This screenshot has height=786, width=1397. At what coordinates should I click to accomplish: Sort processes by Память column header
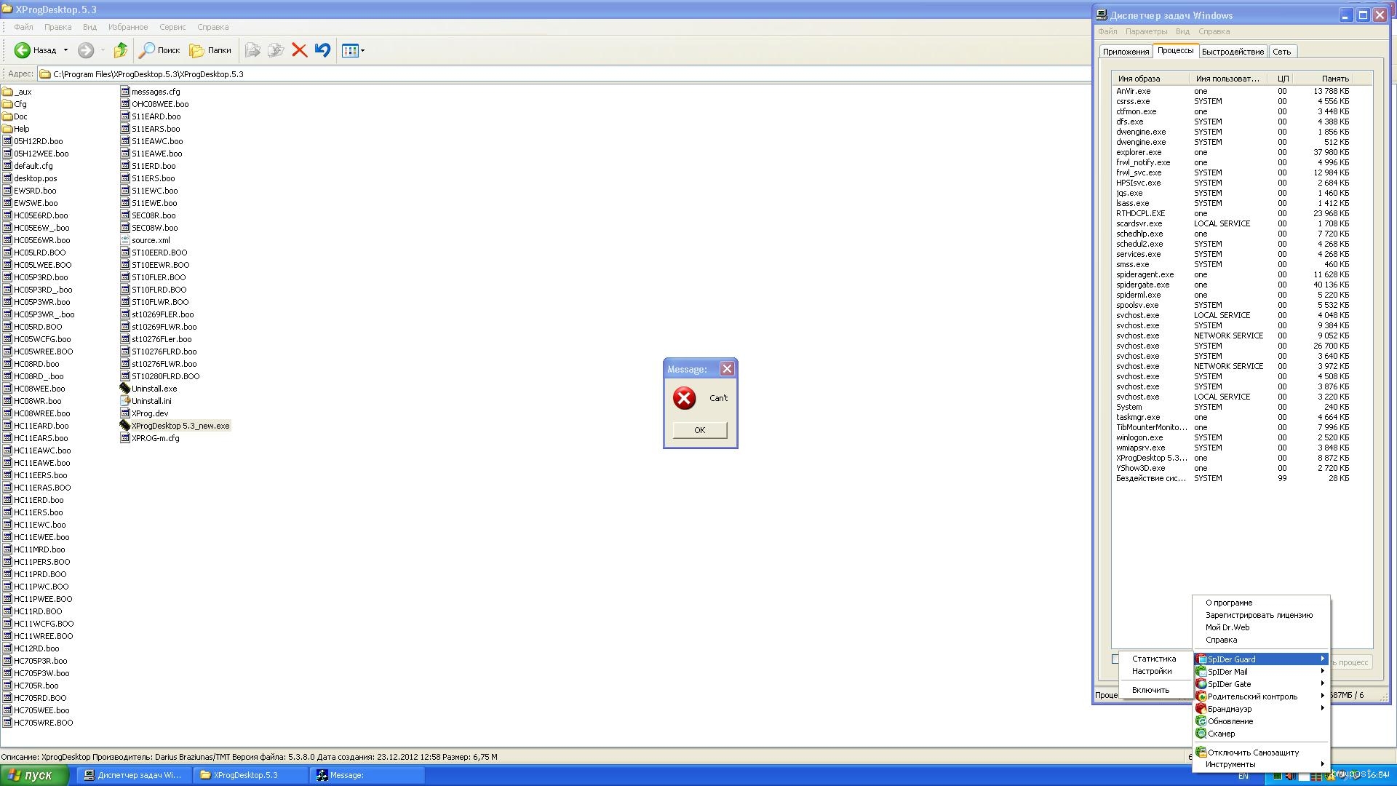pyautogui.click(x=1334, y=79)
